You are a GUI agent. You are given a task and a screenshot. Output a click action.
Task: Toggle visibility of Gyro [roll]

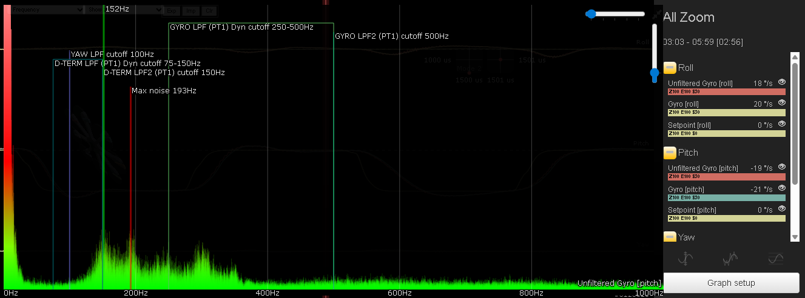pyautogui.click(x=782, y=103)
